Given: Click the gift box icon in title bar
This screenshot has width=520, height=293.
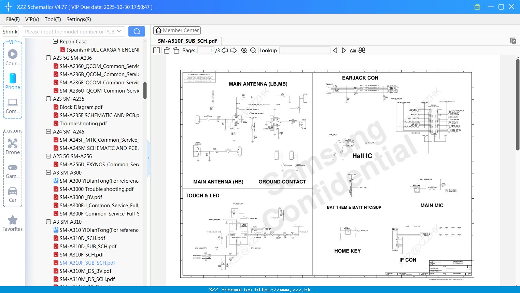Looking at the screenshot, I should pos(477,7).
